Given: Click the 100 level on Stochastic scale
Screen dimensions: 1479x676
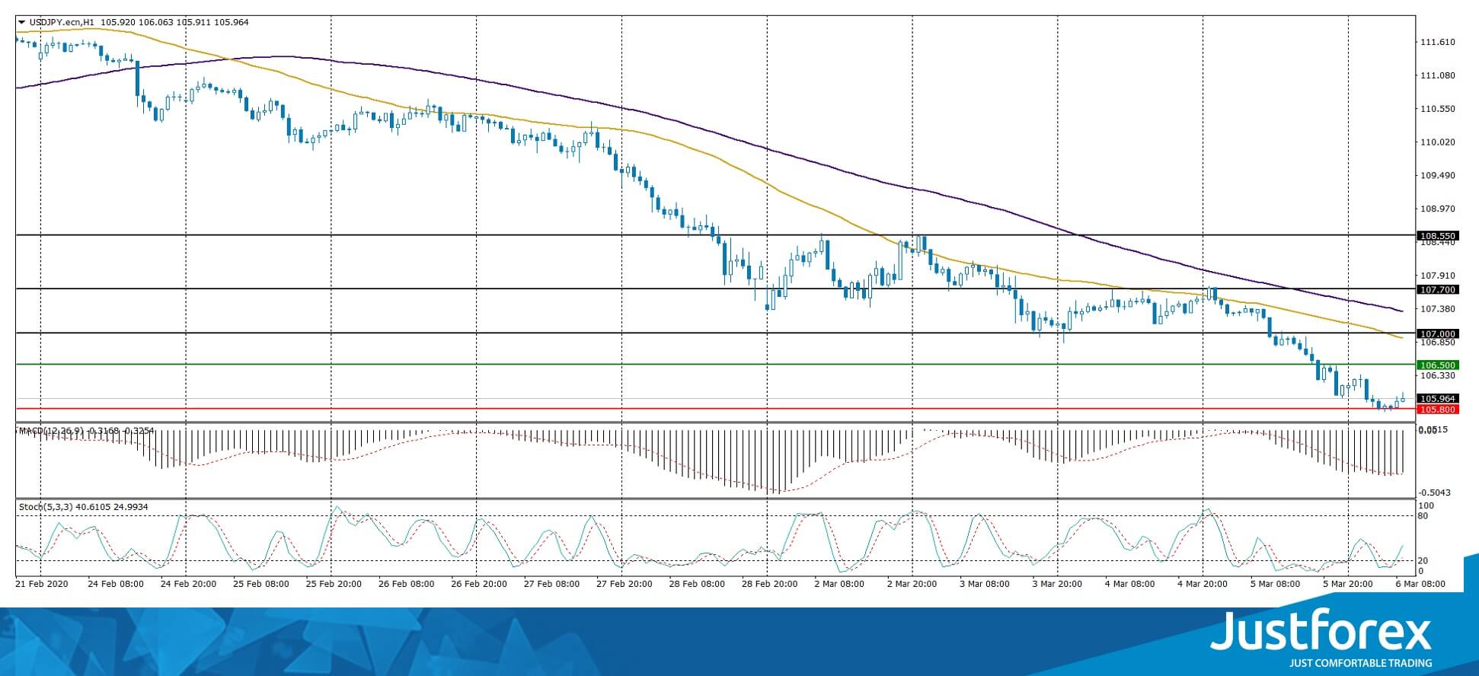Looking at the screenshot, I should coord(1427,505).
